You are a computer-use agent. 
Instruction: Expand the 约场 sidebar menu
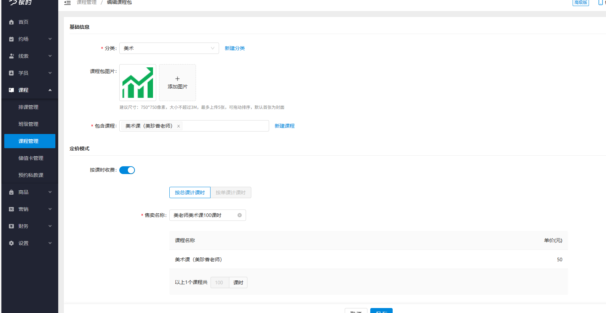[50, 39]
